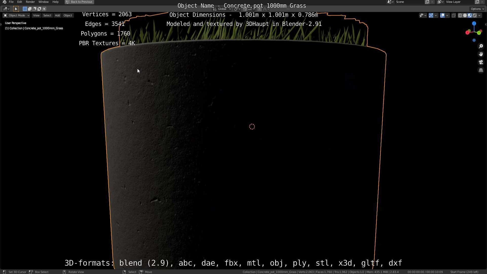Toggle viewport overlays display
The width and height of the screenshot is (487, 274).
[442, 15]
